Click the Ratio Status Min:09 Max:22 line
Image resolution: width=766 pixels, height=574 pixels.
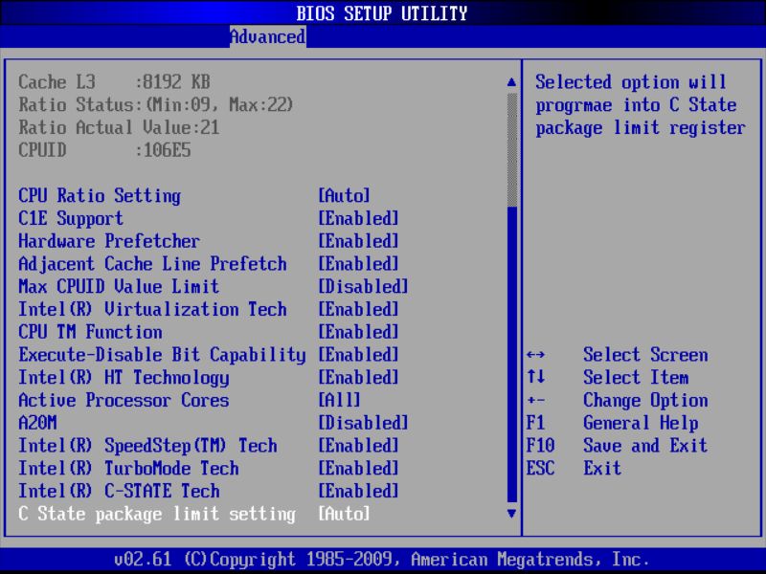click(156, 105)
